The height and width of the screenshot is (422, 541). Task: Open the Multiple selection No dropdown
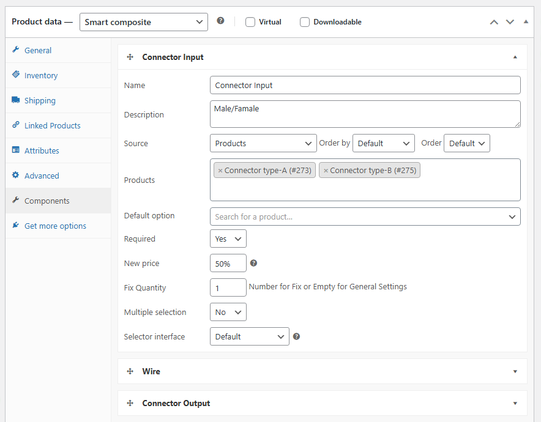(x=228, y=313)
